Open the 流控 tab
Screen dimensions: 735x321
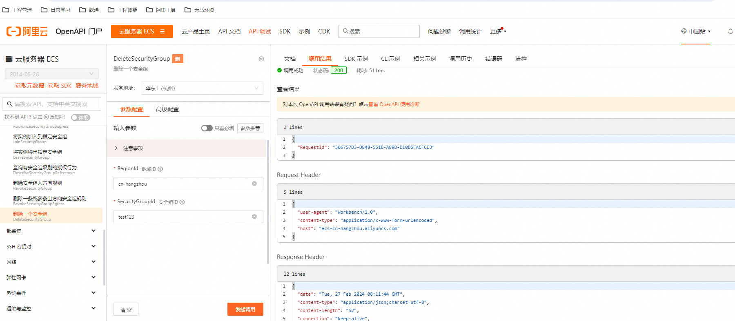pyautogui.click(x=521, y=59)
